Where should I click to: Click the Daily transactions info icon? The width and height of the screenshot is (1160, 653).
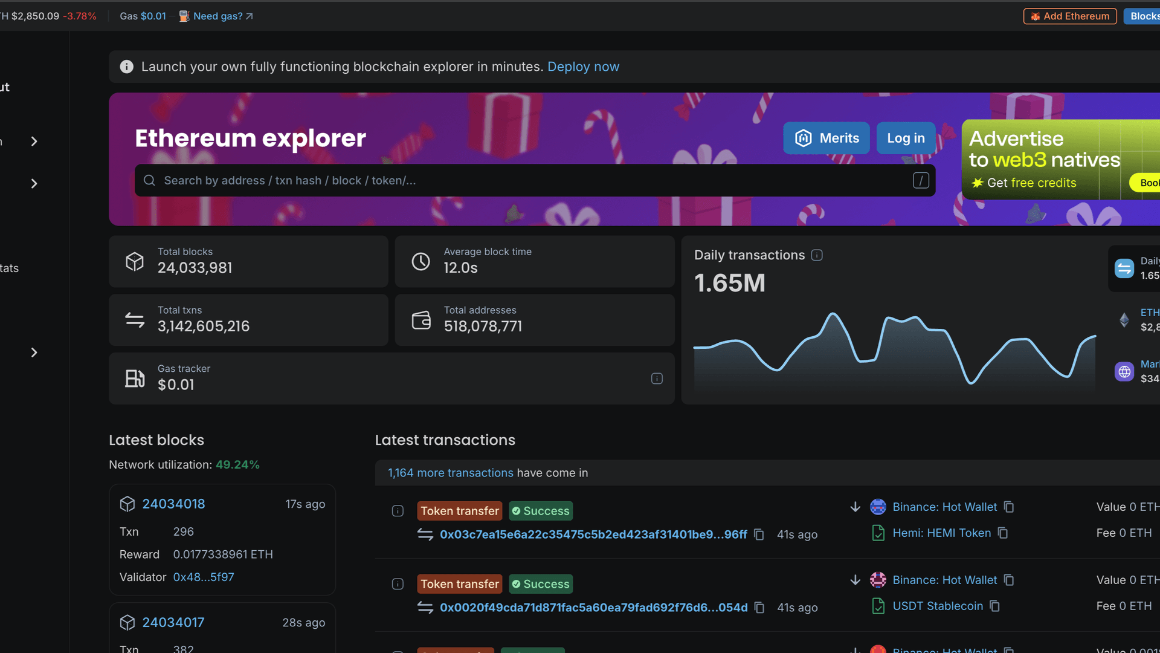click(x=817, y=255)
